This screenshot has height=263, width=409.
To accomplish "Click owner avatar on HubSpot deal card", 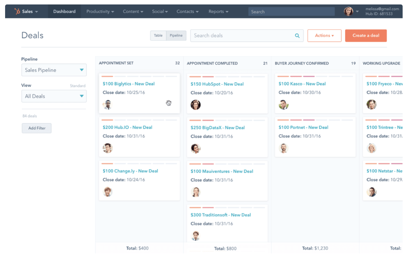I will coord(196,105).
